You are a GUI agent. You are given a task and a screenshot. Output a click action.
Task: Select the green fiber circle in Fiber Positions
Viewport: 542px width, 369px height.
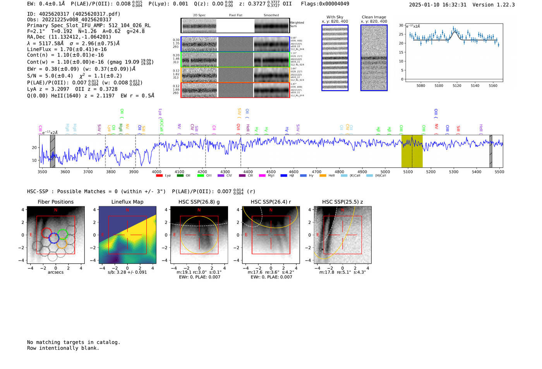[63, 234]
